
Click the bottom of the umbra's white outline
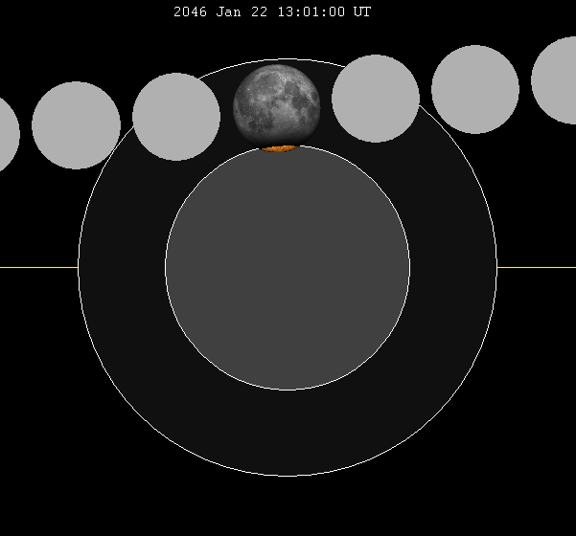[288, 390]
